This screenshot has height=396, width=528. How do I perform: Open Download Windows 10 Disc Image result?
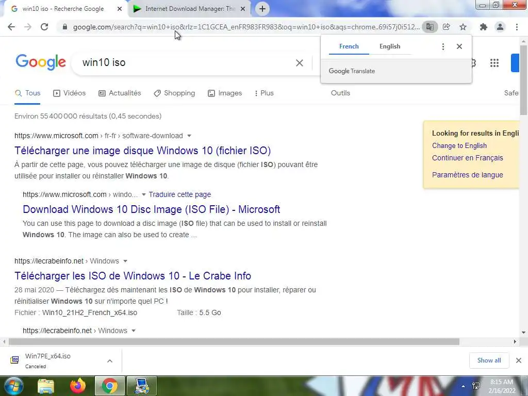coord(151,209)
